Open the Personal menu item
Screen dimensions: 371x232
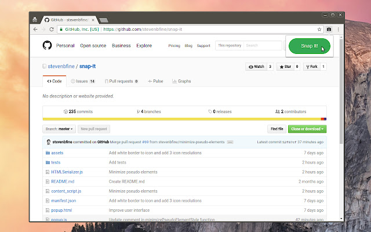66,46
